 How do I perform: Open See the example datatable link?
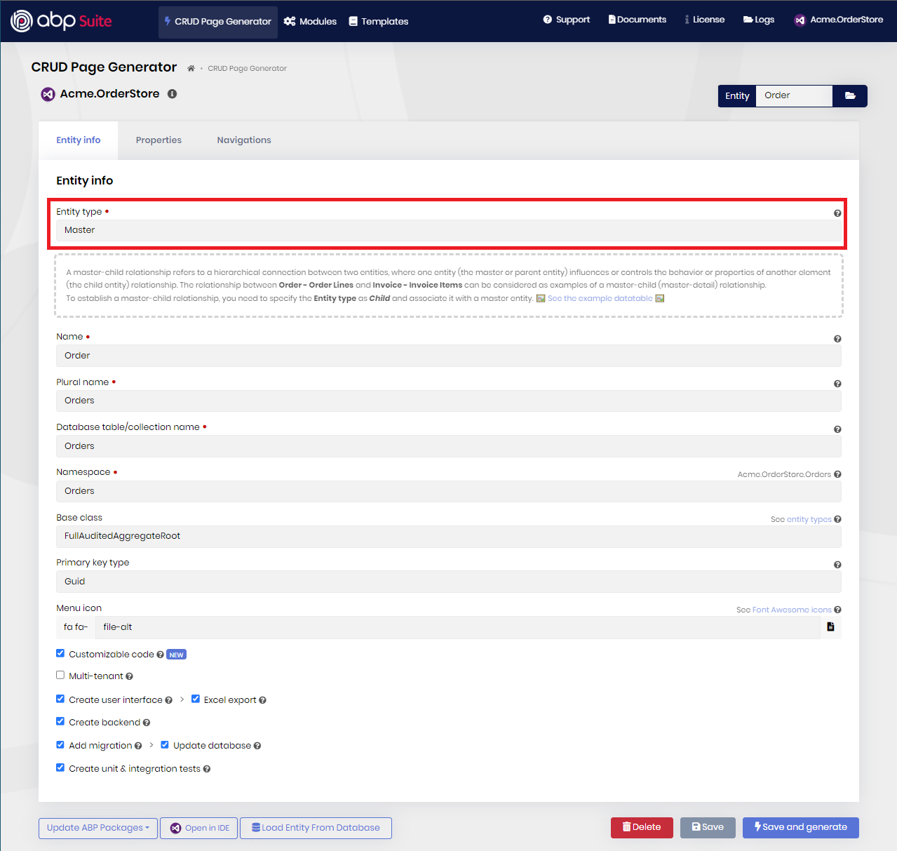click(x=600, y=298)
